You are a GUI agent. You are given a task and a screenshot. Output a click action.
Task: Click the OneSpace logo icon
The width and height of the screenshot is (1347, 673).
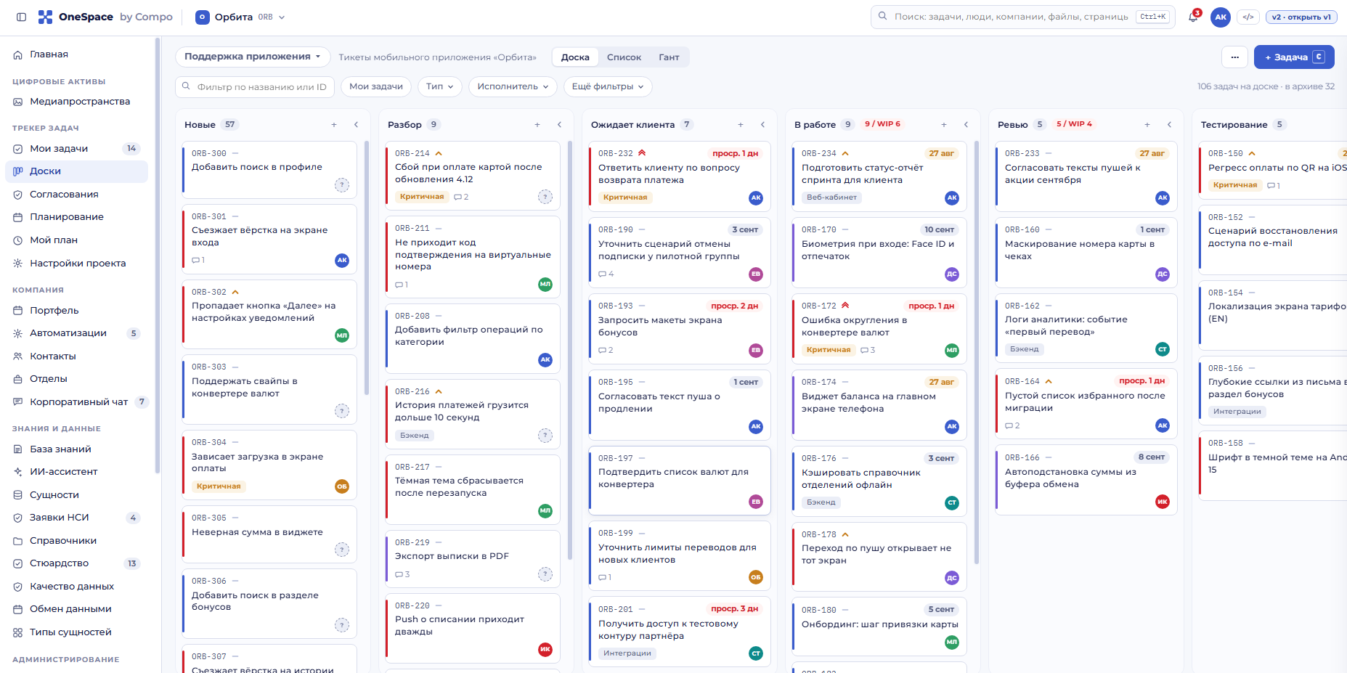pyautogui.click(x=45, y=17)
